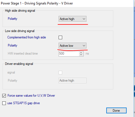The image size is (135, 117).
Task: Toggle the Driver enabling signal checkbox
Action: (60, 72)
